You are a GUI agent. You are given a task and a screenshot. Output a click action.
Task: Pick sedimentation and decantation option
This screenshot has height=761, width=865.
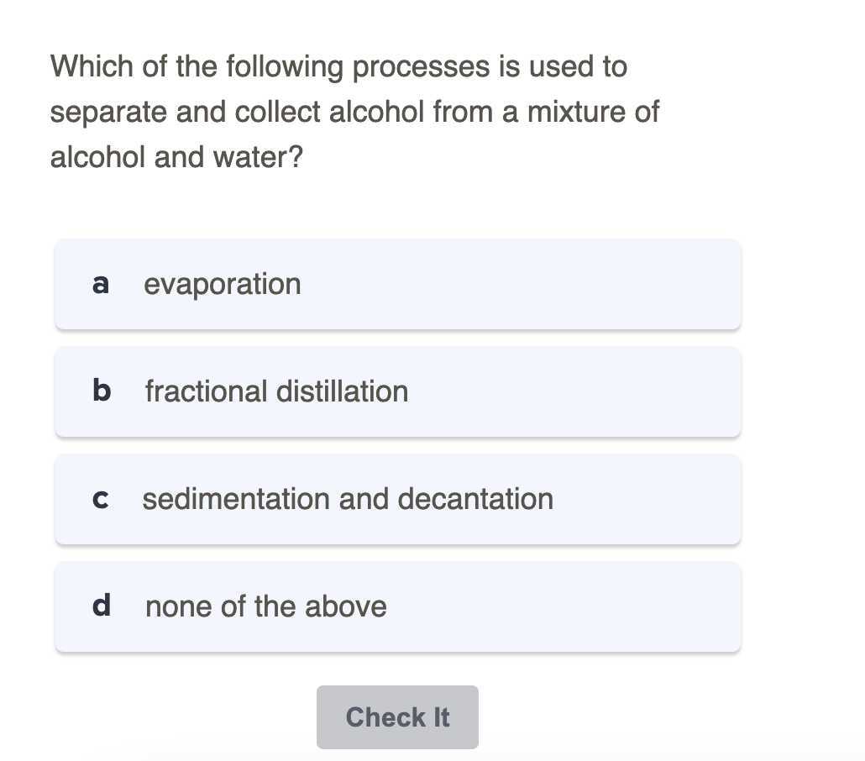pyautogui.click(x=398, y=500)
